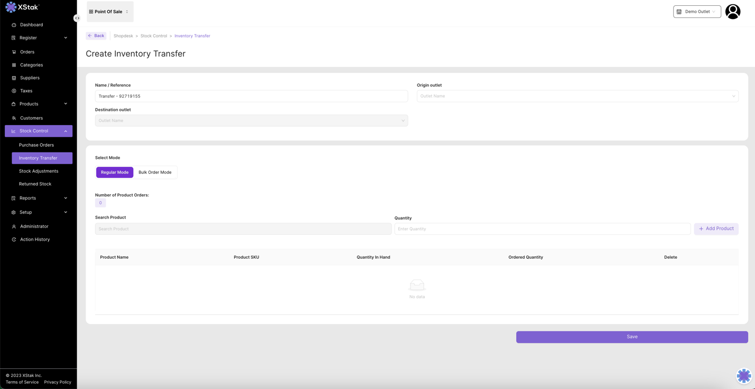Click the Enter Quantity input field
This screenshot has height=389, width=755.
542,229
